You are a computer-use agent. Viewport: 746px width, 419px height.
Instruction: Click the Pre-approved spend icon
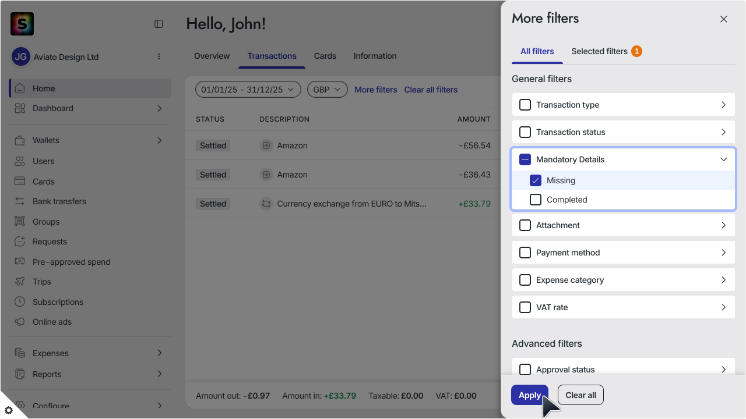pos(20,262)
